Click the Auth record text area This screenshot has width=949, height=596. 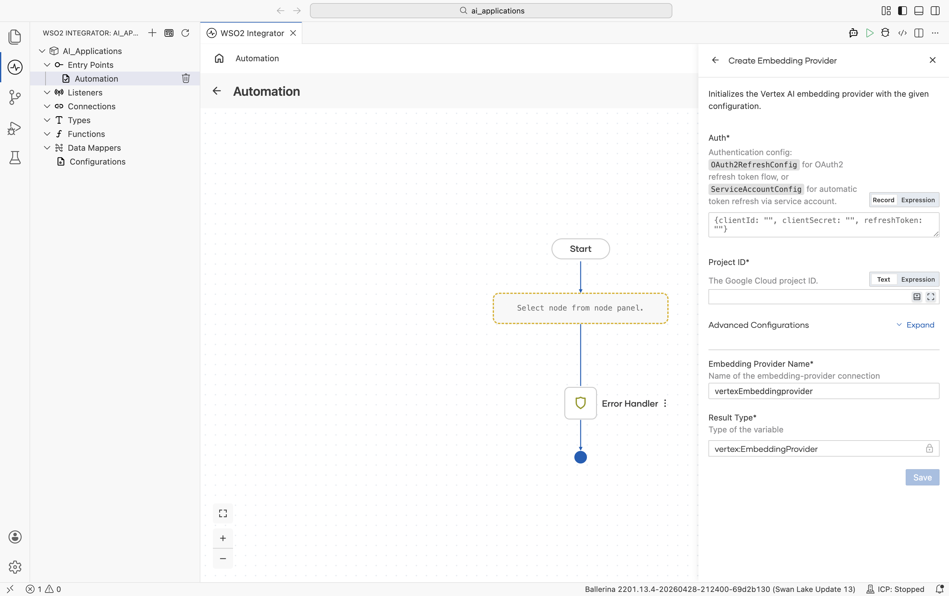(x=824, y=225)
